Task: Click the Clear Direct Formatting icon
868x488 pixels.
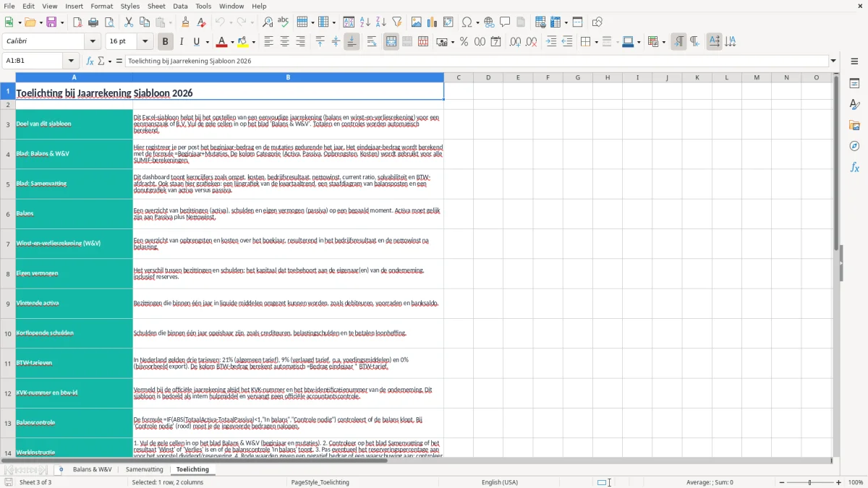Action: pyautogui.click(x=201, y=22)
